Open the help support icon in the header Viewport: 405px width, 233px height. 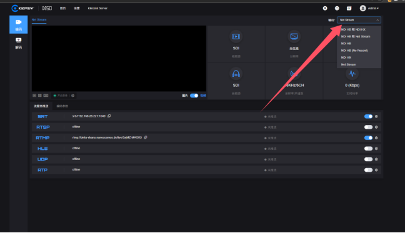pos(337,8)
